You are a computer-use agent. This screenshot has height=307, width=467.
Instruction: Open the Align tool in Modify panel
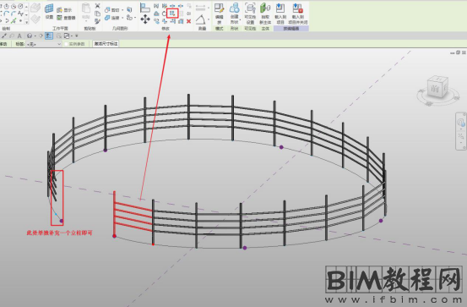[144, 8]
